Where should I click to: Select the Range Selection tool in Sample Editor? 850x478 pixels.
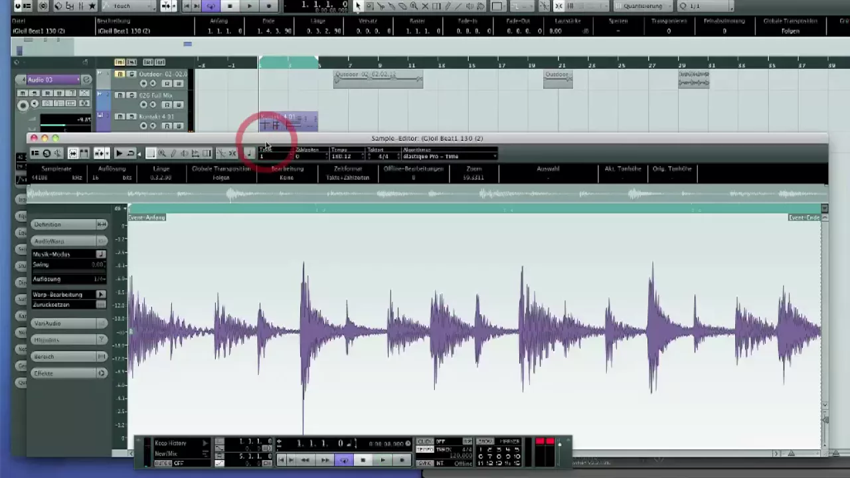(151, 153)
